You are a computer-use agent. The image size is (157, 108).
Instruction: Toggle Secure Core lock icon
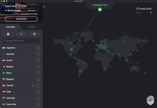(8, 34)
